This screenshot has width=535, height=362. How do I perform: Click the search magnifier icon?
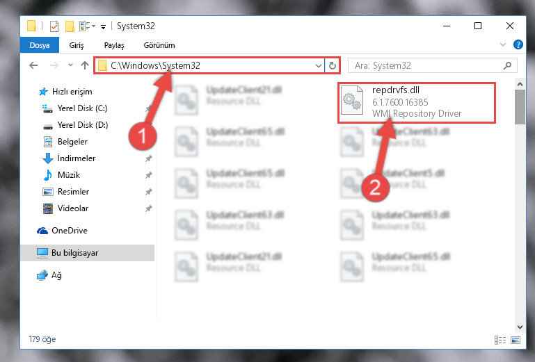pos(507,65)
